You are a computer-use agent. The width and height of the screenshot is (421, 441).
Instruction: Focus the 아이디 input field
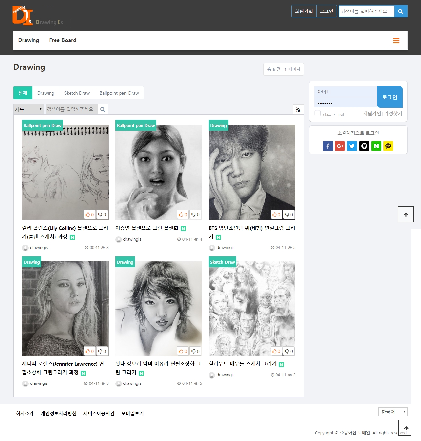click(345, 92)
